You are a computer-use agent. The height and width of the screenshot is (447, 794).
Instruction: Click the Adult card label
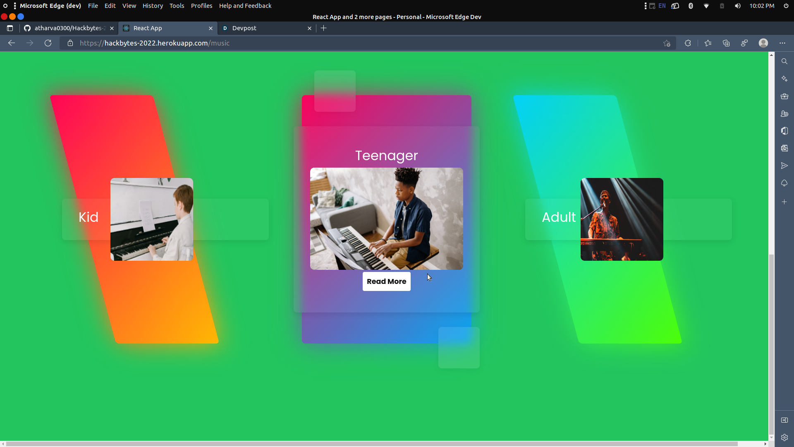[558, 217]
